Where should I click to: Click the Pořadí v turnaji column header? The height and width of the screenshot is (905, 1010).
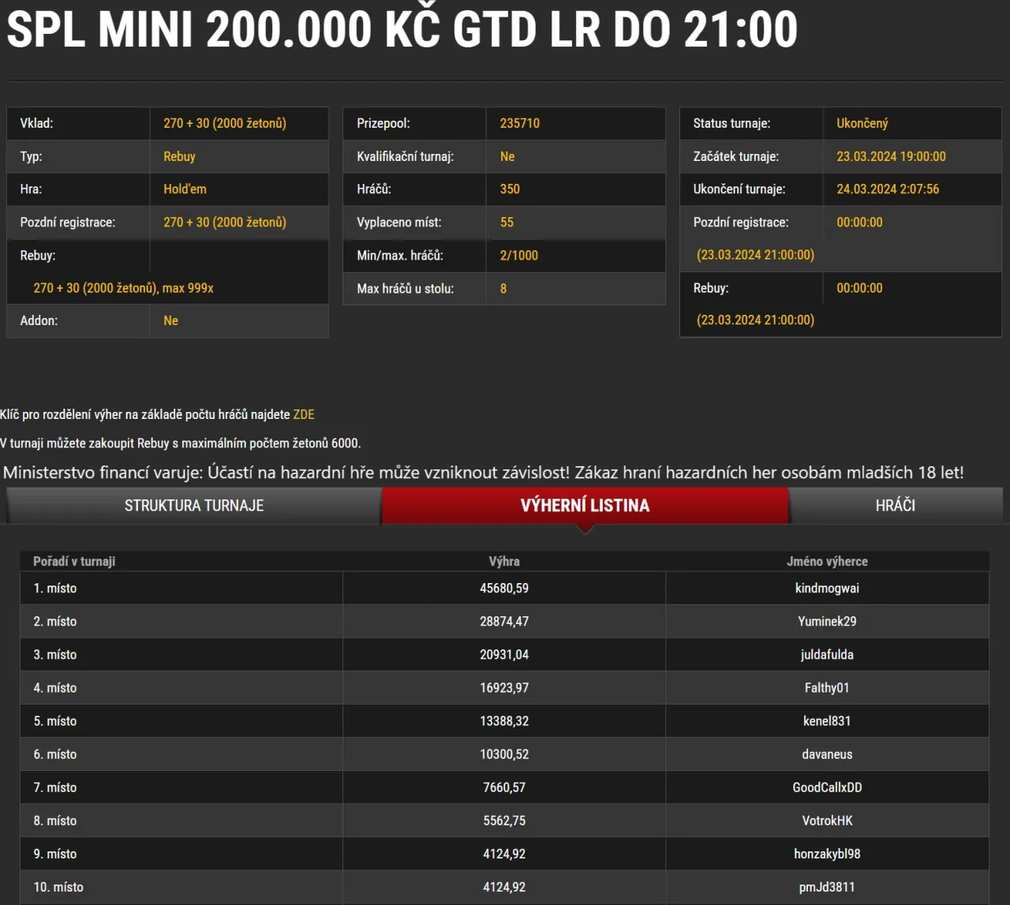pyautogui.click(x=74, y=561)
